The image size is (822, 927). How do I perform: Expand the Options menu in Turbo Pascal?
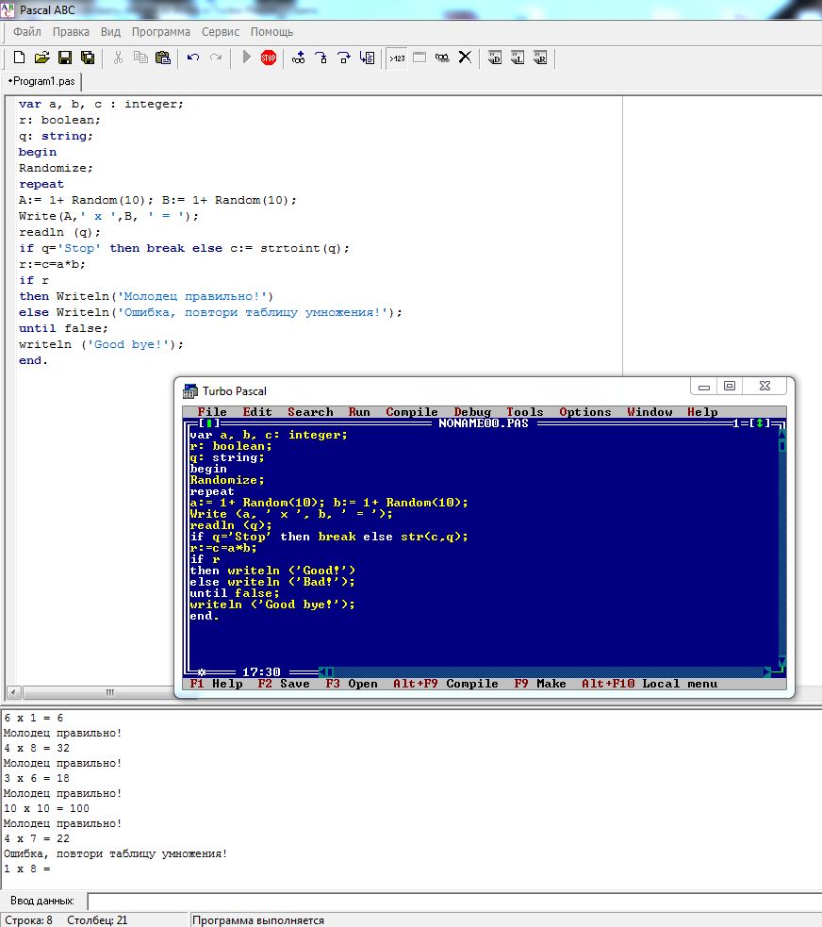point(585,412)
